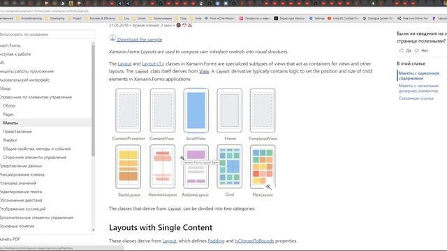Click the TemplatedView layout thumbnail
Image resolution: width=447 pixels, height=251 pixels.
[263, 110]
